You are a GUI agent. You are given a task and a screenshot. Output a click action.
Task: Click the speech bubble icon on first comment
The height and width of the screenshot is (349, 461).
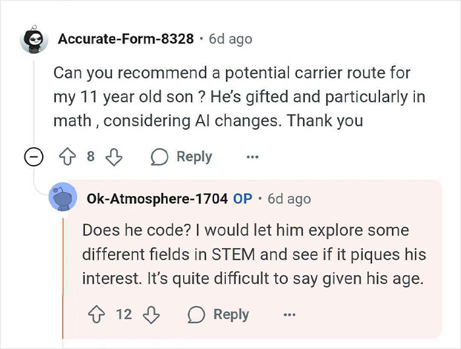(159, 156)
